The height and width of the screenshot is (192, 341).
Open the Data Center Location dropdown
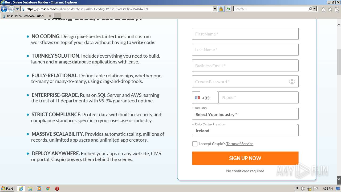tap(245, 130)
